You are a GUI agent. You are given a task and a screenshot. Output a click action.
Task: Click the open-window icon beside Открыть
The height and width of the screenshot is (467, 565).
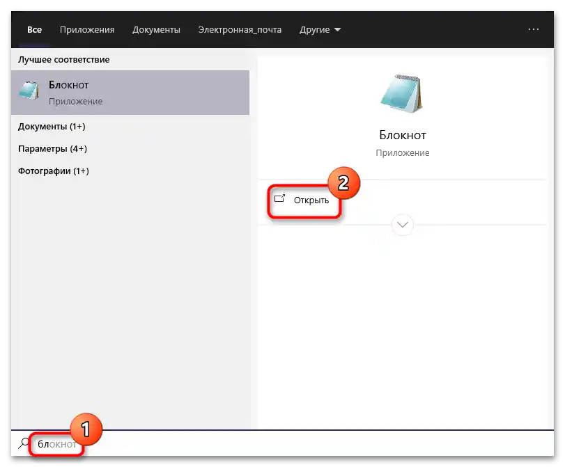279,198
